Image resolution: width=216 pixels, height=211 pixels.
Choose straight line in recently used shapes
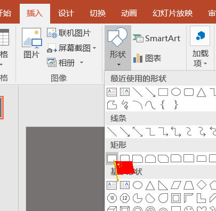[138, 92]
